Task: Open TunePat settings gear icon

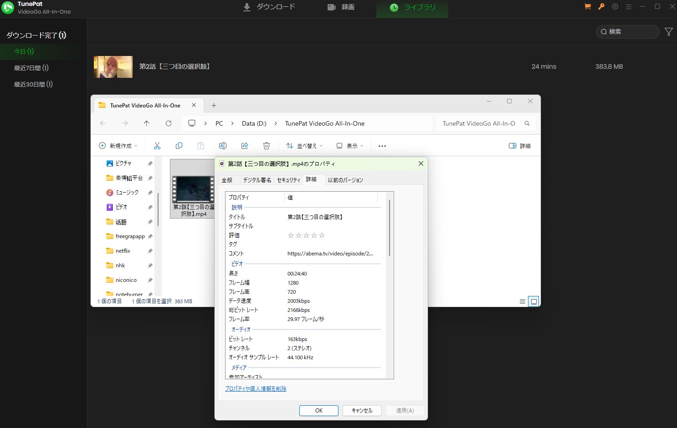Action: click(x=615, y=7)
